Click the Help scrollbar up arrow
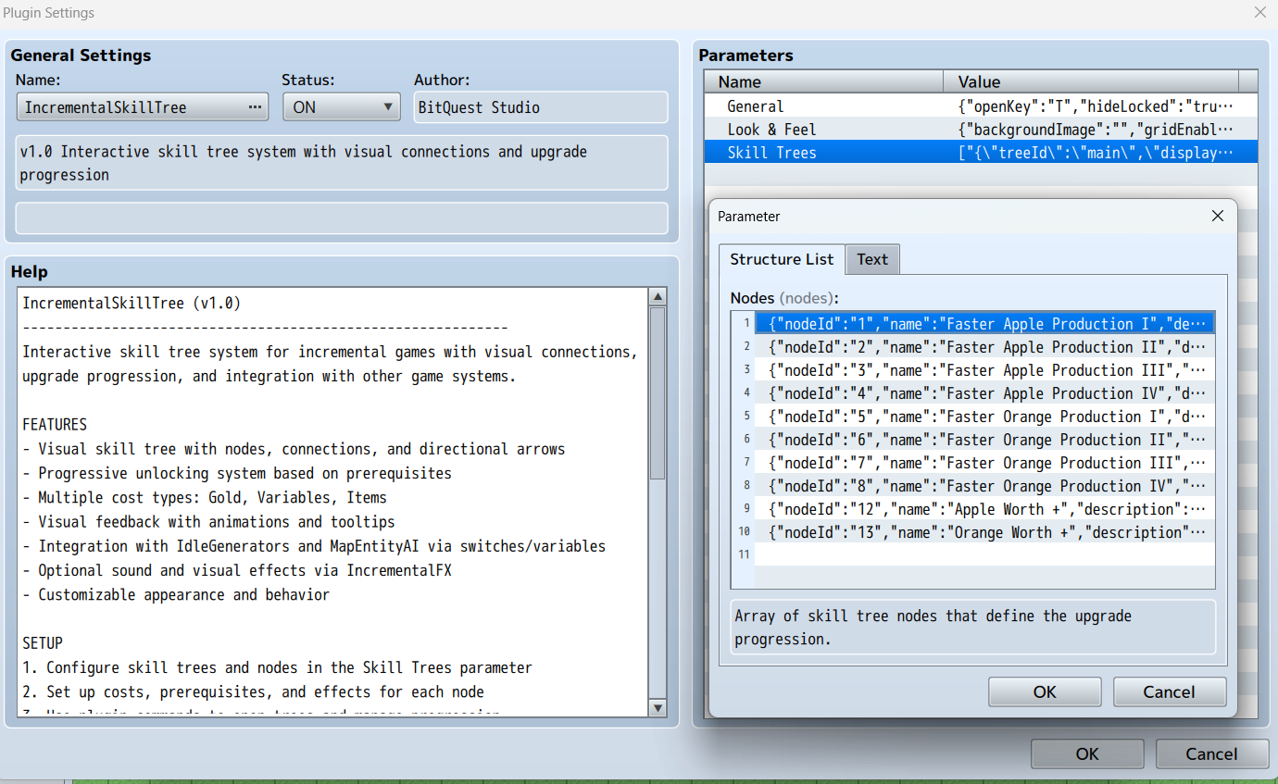This screenshot has height=784, width=1278. tap(658, 297)
